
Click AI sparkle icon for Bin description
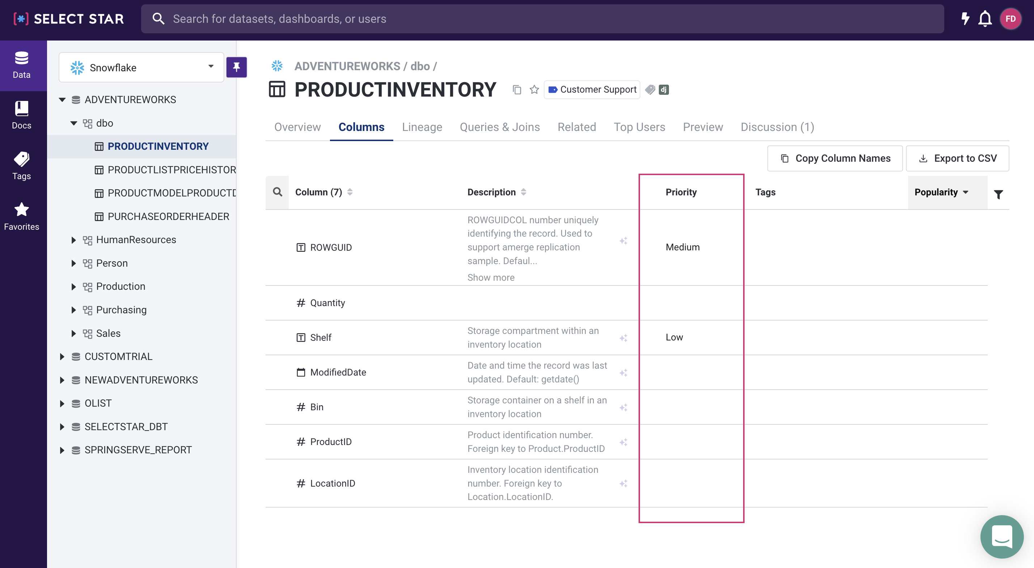click(x=623, y=407)
